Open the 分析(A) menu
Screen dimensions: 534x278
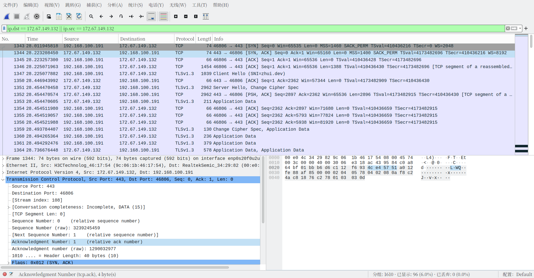coord(115,5)
